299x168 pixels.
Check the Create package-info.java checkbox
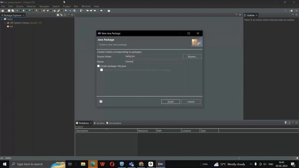click(99, 66)
